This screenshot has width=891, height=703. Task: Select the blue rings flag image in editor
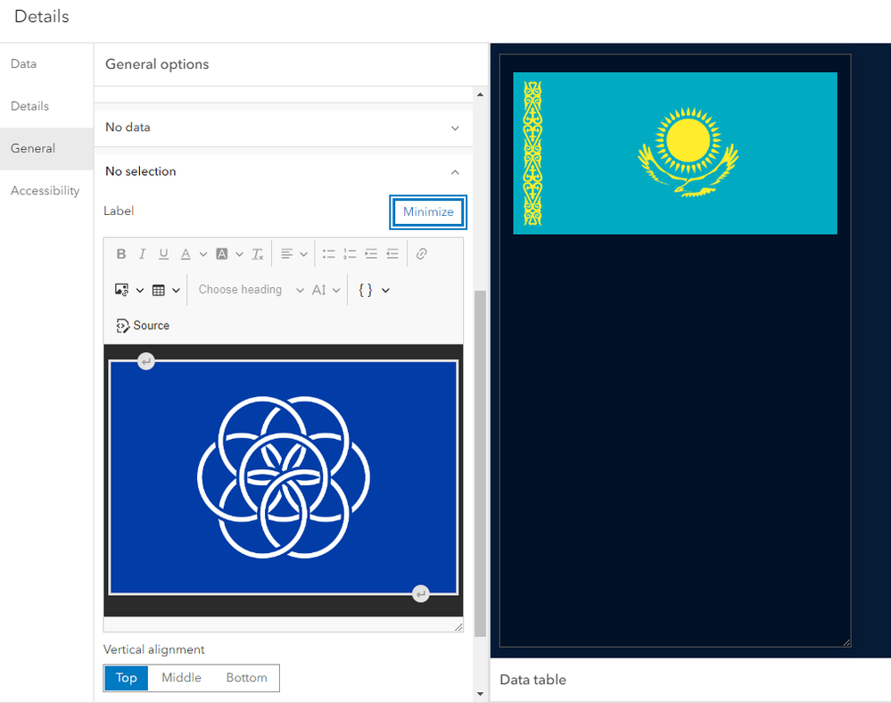[x=284, y=477]
